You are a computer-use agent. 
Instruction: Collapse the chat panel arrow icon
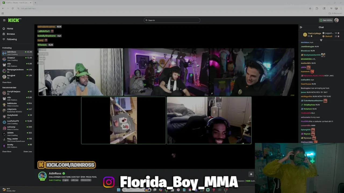pyautogui.click(x=301, y=27)
